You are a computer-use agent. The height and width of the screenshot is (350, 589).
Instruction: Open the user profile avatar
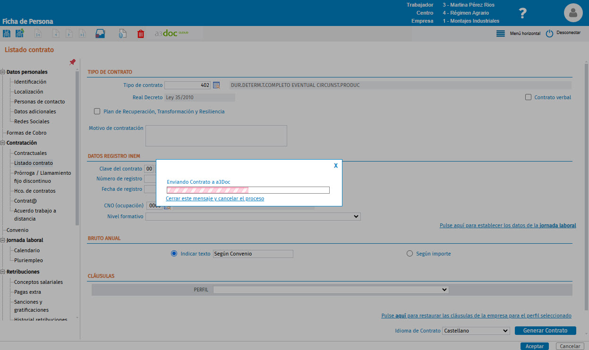(x=573, y=13)
